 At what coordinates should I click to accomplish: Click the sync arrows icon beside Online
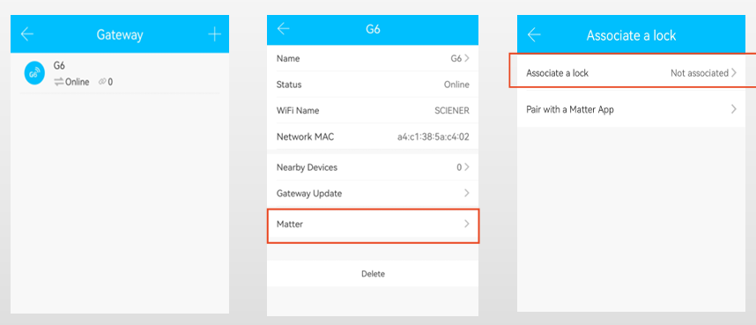coord(59,82)
